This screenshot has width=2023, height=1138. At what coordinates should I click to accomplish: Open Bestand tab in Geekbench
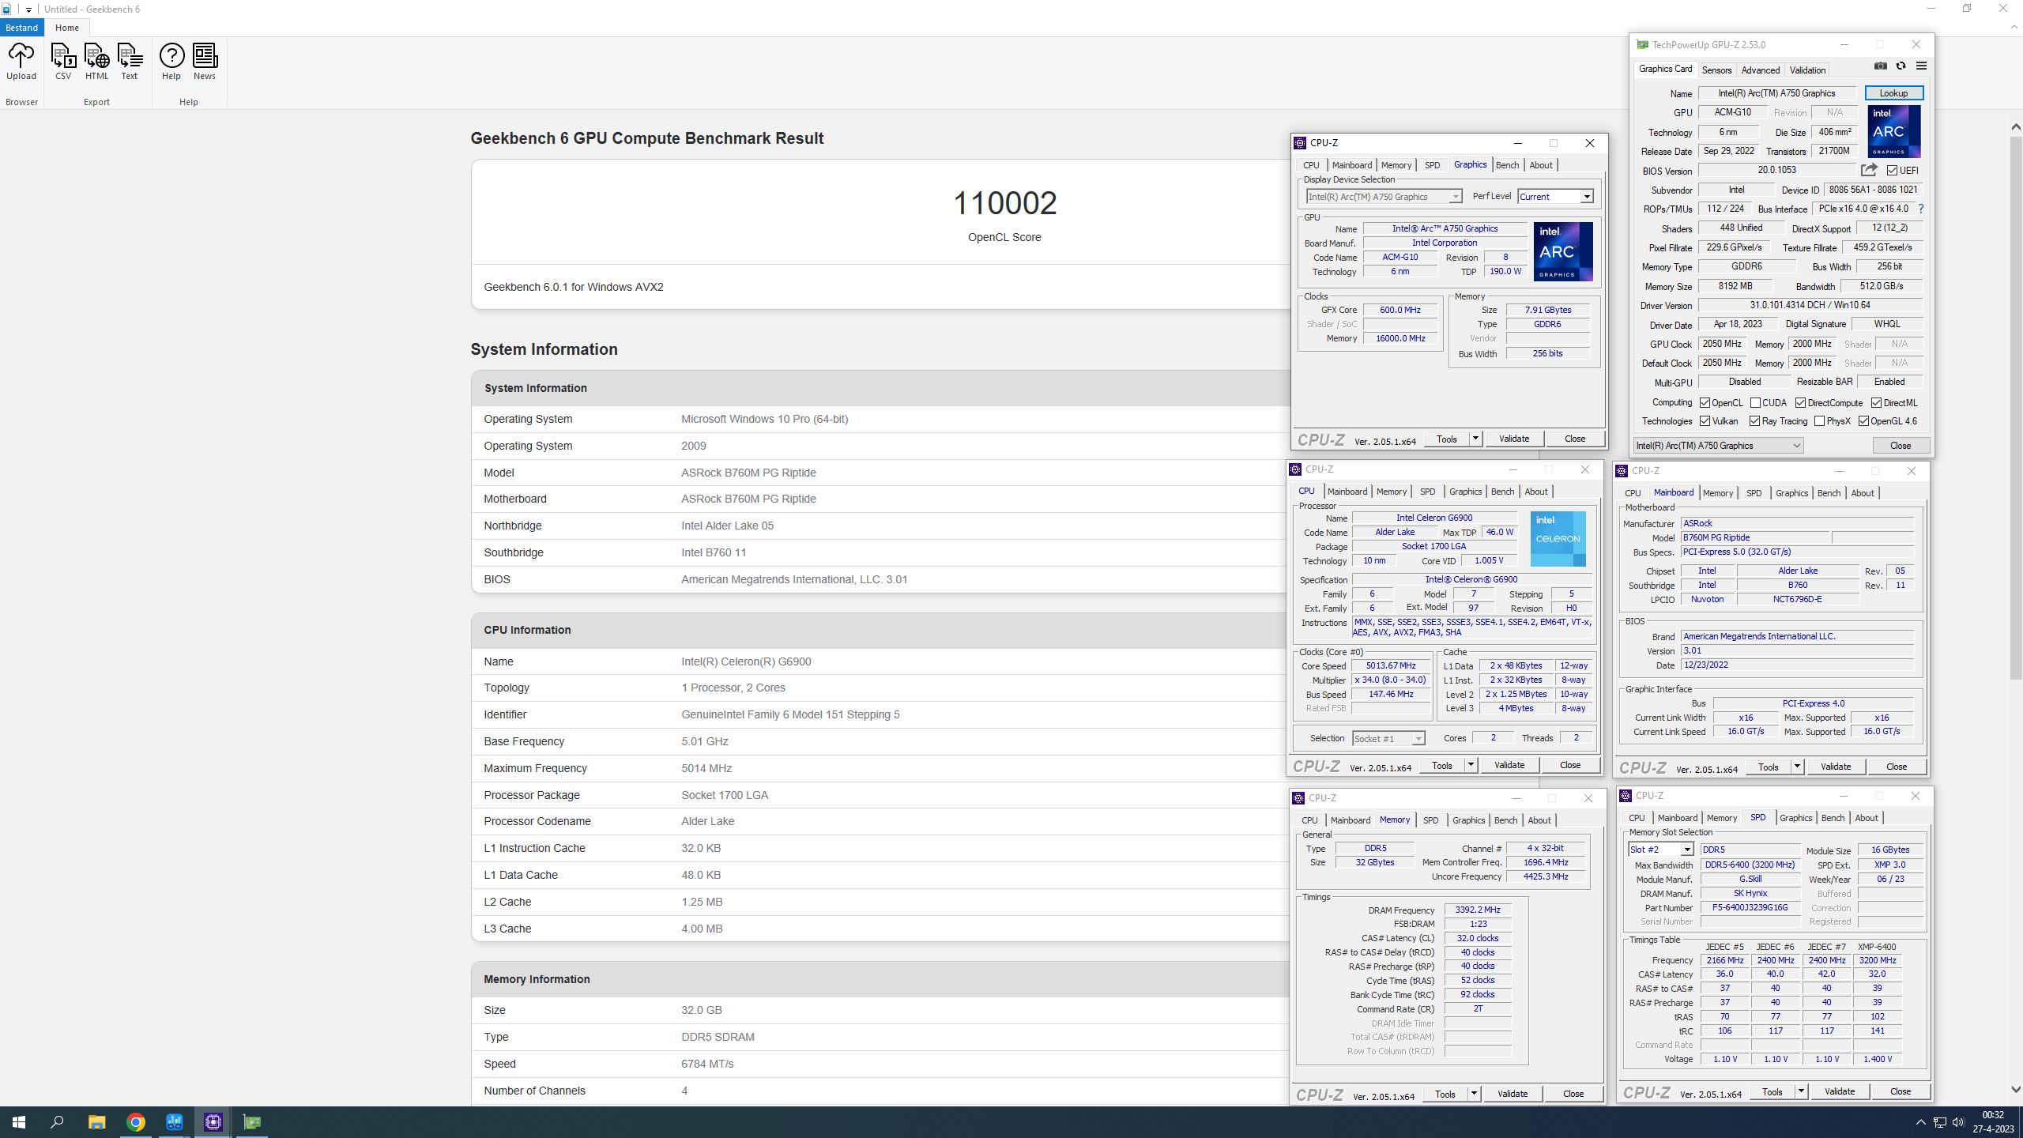22,28
